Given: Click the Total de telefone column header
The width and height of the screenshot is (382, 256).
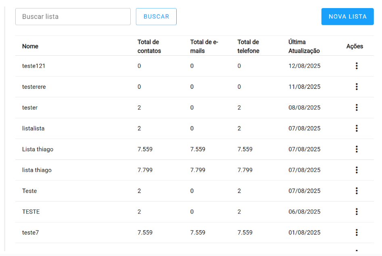Looking at the screenshot, I should click(x=248, y=46).
